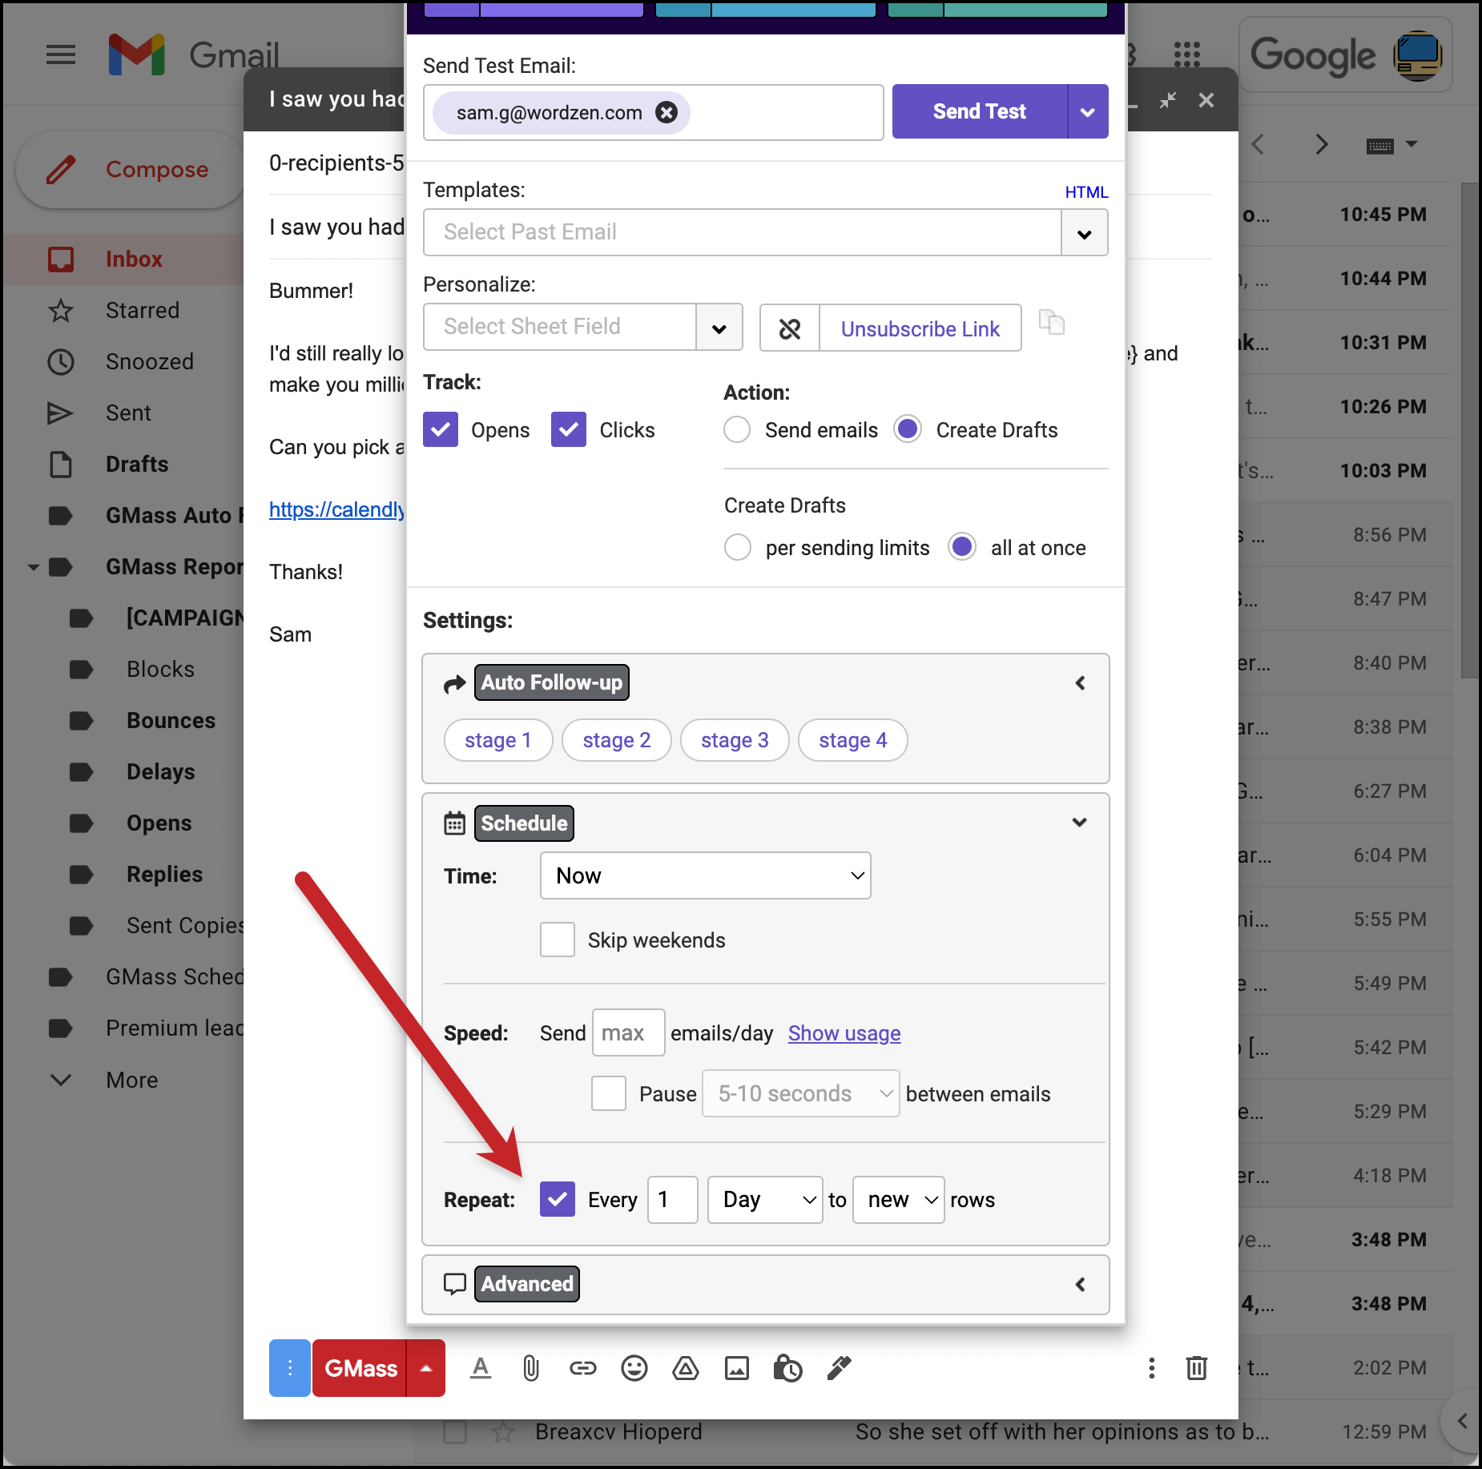Open Google apps grid icon

[1186, 54]
